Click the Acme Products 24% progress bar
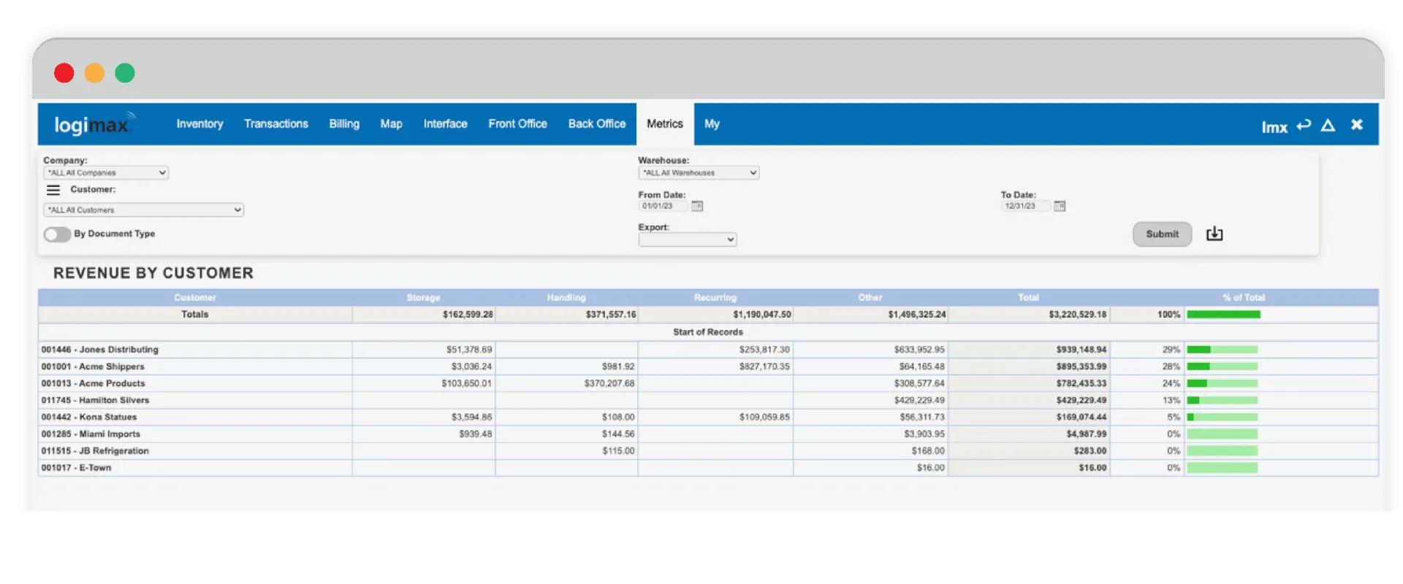The width and height of the screenshot is (1403, 584). tap(1222, 383)
